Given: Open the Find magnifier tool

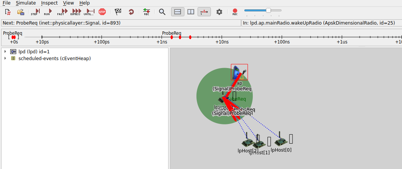Looking at the screenshot, I should 162,12.
